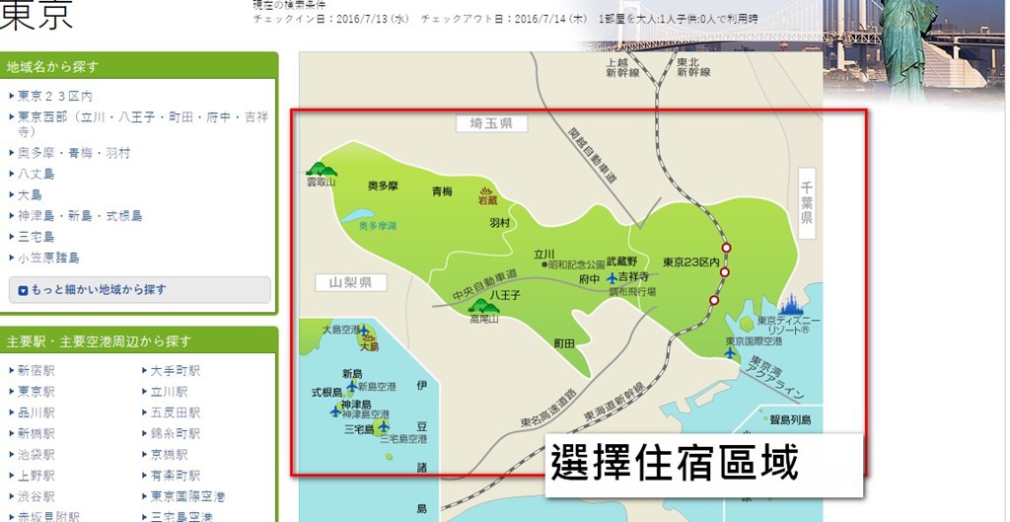Image resolution: width=1010 pixels, height=522 pixels.
Task: Pick 上野駅 from the station list
Action: point(36,476)
